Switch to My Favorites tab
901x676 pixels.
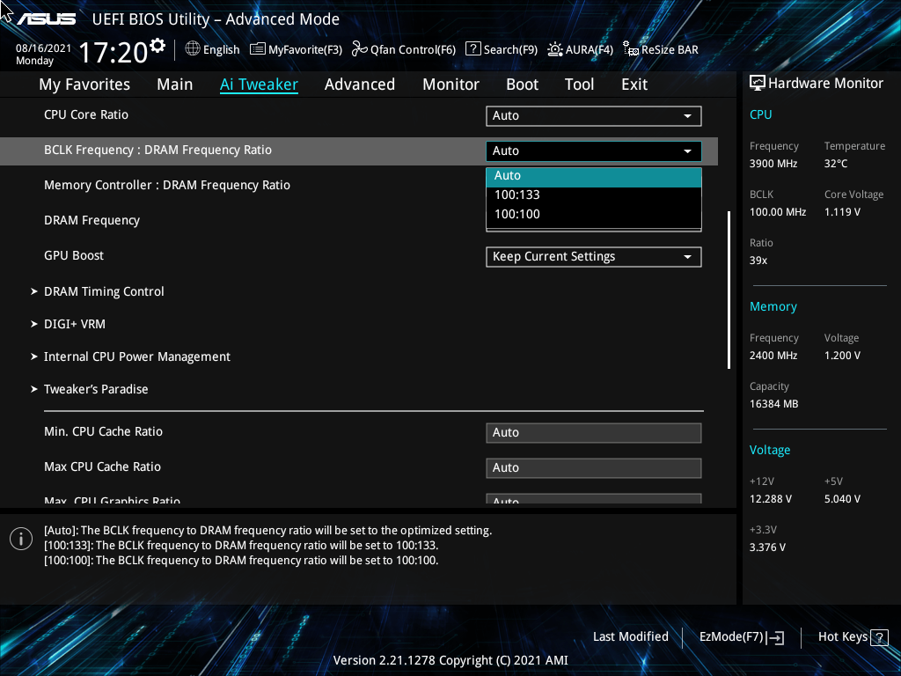84,84
